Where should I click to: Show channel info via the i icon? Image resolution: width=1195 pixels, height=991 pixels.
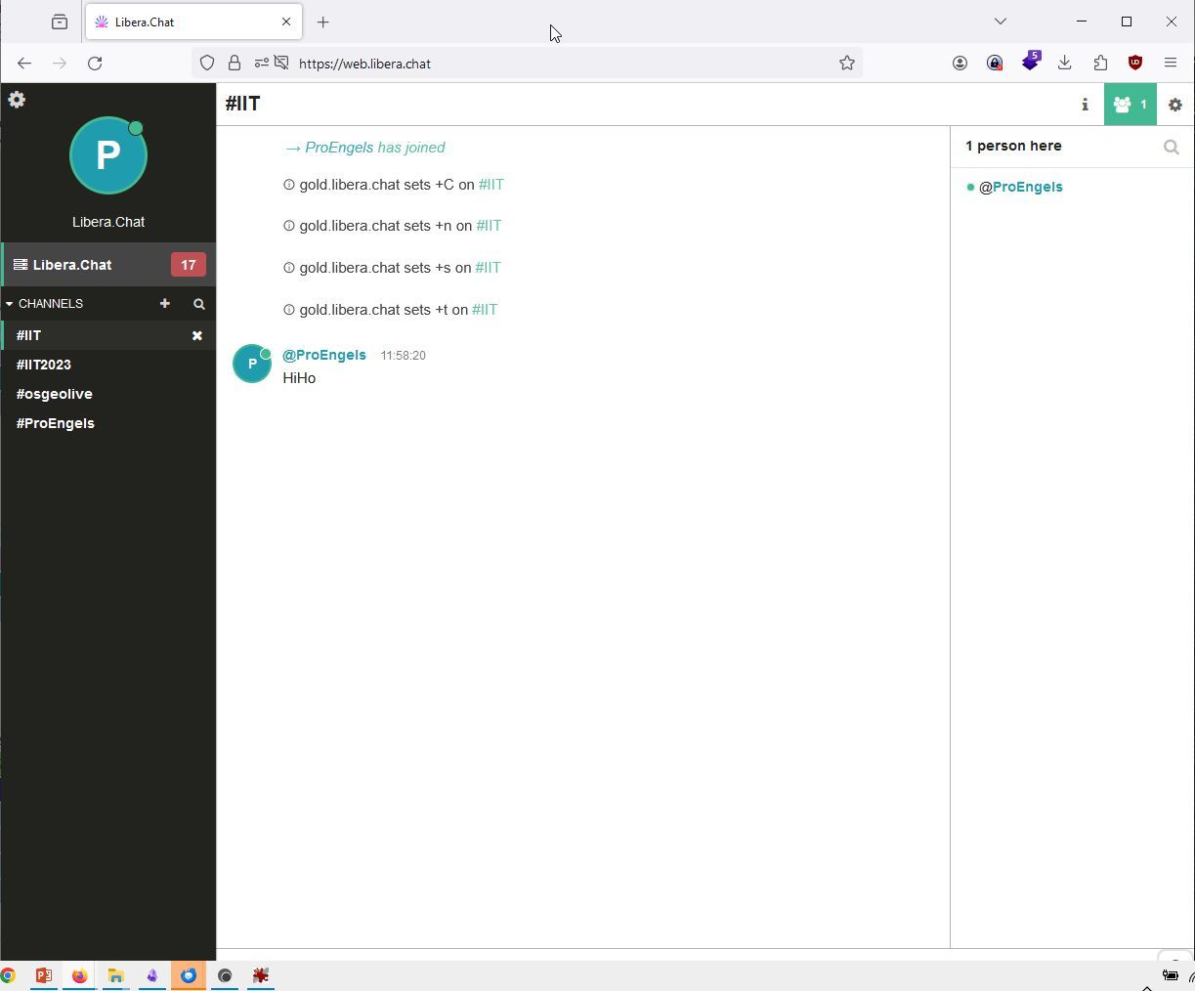tap(1085, 105)
